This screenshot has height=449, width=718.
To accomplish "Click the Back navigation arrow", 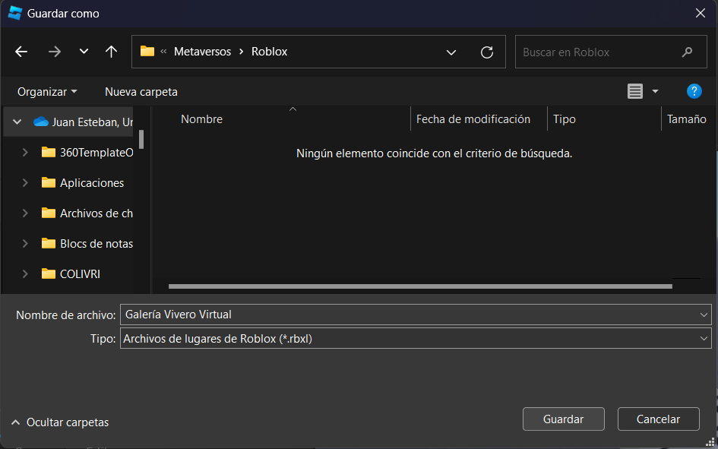I will click(x=21, y=52).
